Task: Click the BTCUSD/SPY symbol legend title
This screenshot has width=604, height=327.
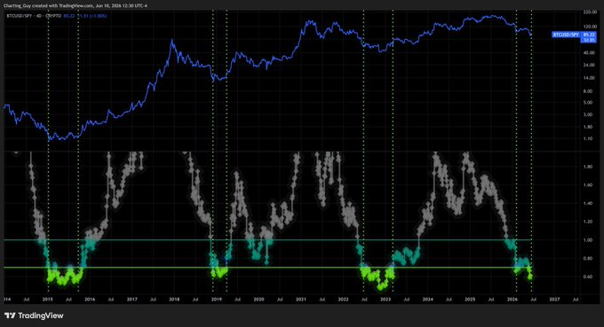Action: 20,16
